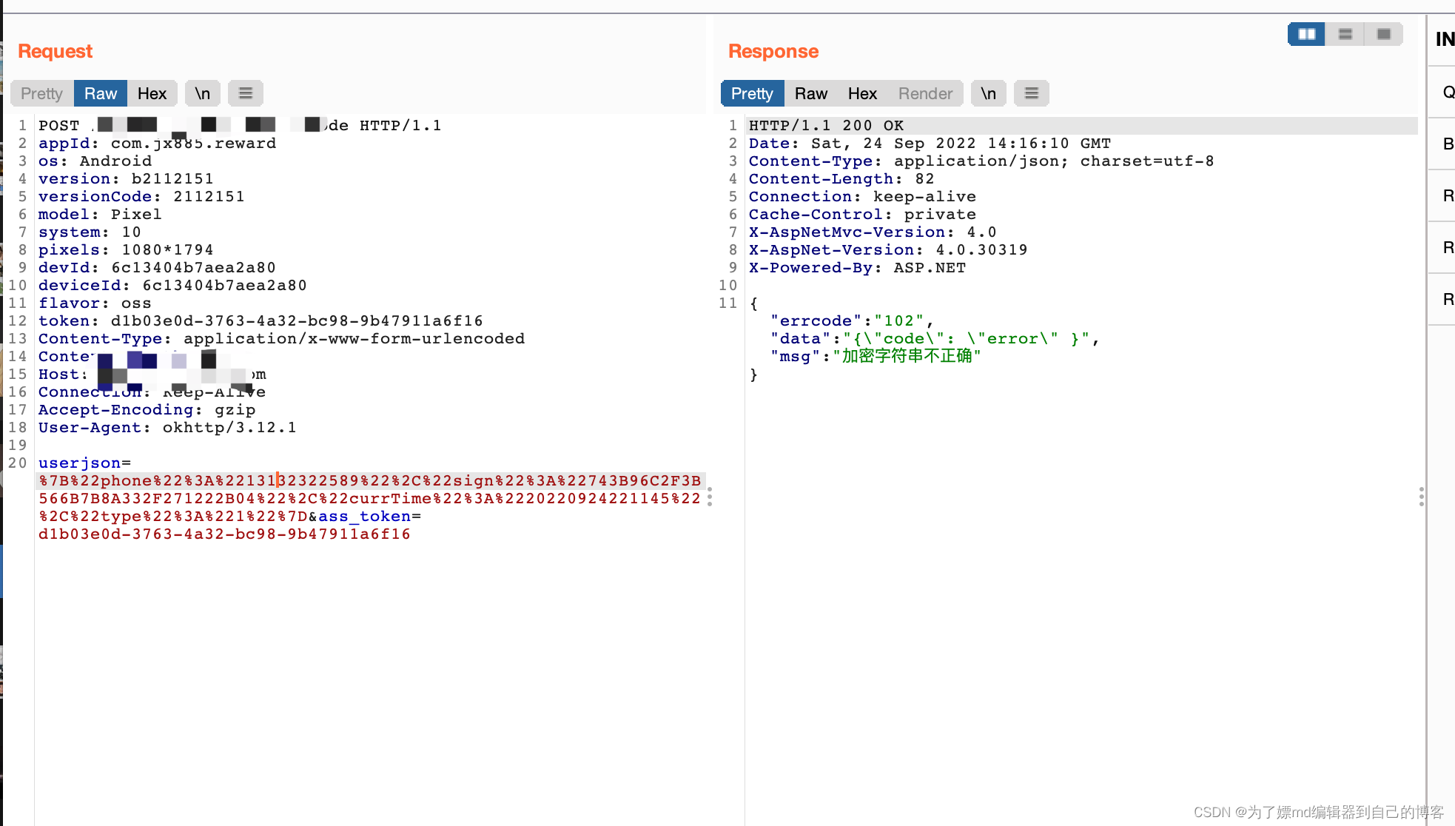
Task: Open Response pane options menu icon
Action: (x=1031, y=93)
